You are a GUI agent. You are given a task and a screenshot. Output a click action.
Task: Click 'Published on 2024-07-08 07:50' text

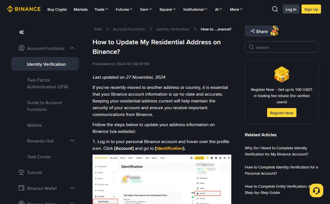[121, 64]
